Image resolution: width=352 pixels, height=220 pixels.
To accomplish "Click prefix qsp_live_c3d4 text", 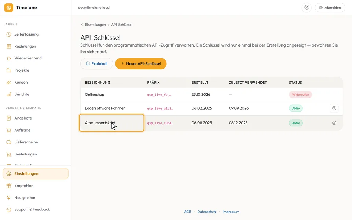I will tap(160, 123).
